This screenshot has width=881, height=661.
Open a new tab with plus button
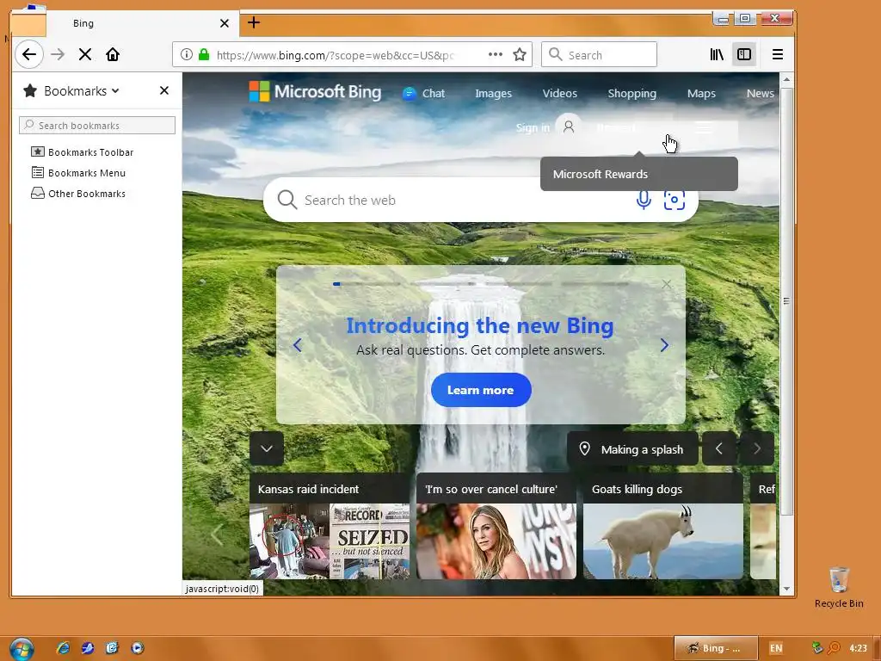click(254, 22)
